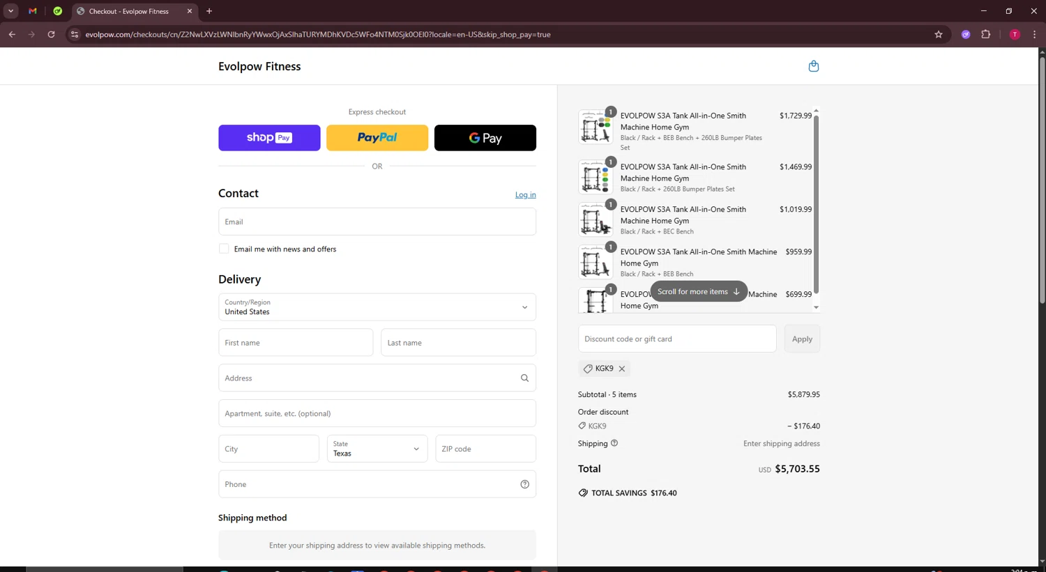Click Scroll for more items button
1046x572 pixels.
(699, 291)
